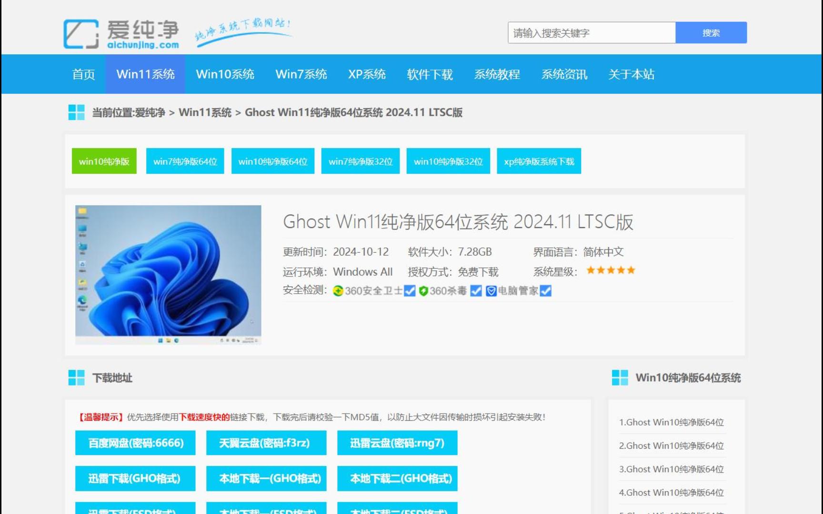823x514 pixels.
Task: Open the 首页 home nav item
Action: (x=83, y=74)
